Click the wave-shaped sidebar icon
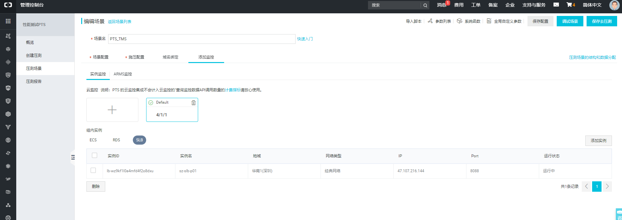 click(8, 179)
